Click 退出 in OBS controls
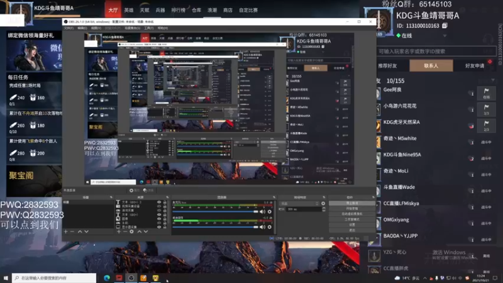This screenshot has height=283, width=503. pyautogui.click(x=352, y=230)
